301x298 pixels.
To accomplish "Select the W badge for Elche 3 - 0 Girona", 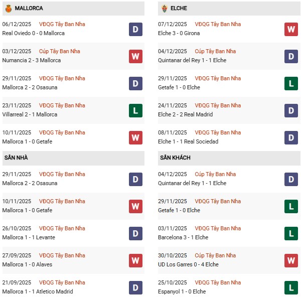I will click(291, 29).
